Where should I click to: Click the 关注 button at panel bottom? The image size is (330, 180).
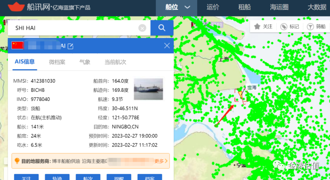tap(26, 177)
